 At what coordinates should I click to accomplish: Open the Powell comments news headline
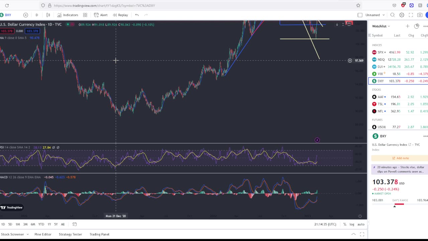tap(400, 169)
